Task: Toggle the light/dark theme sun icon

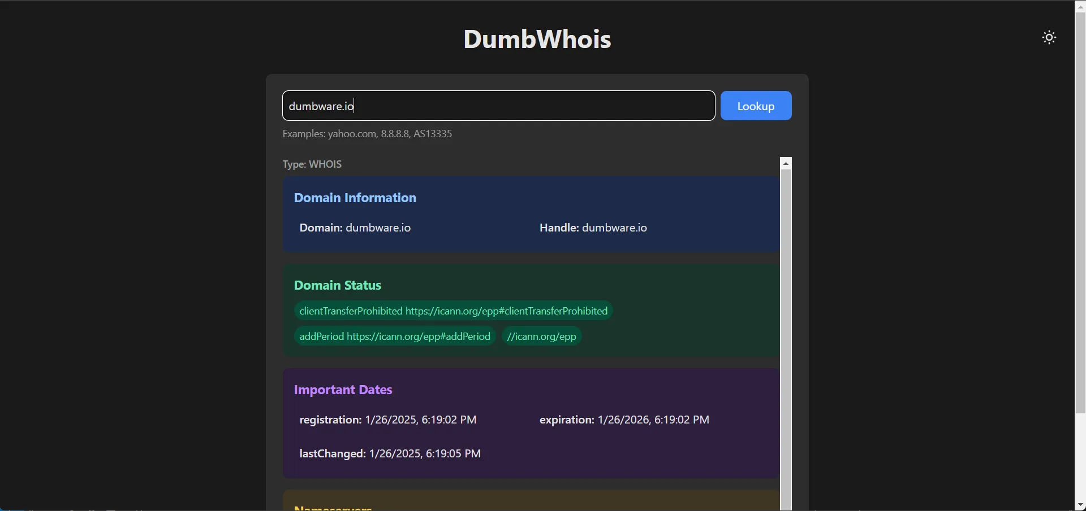Action: (x=1049, y=37)
